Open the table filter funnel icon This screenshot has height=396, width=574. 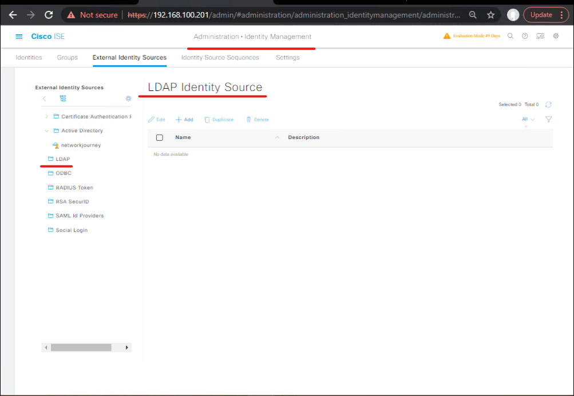[x=548, y=119]
